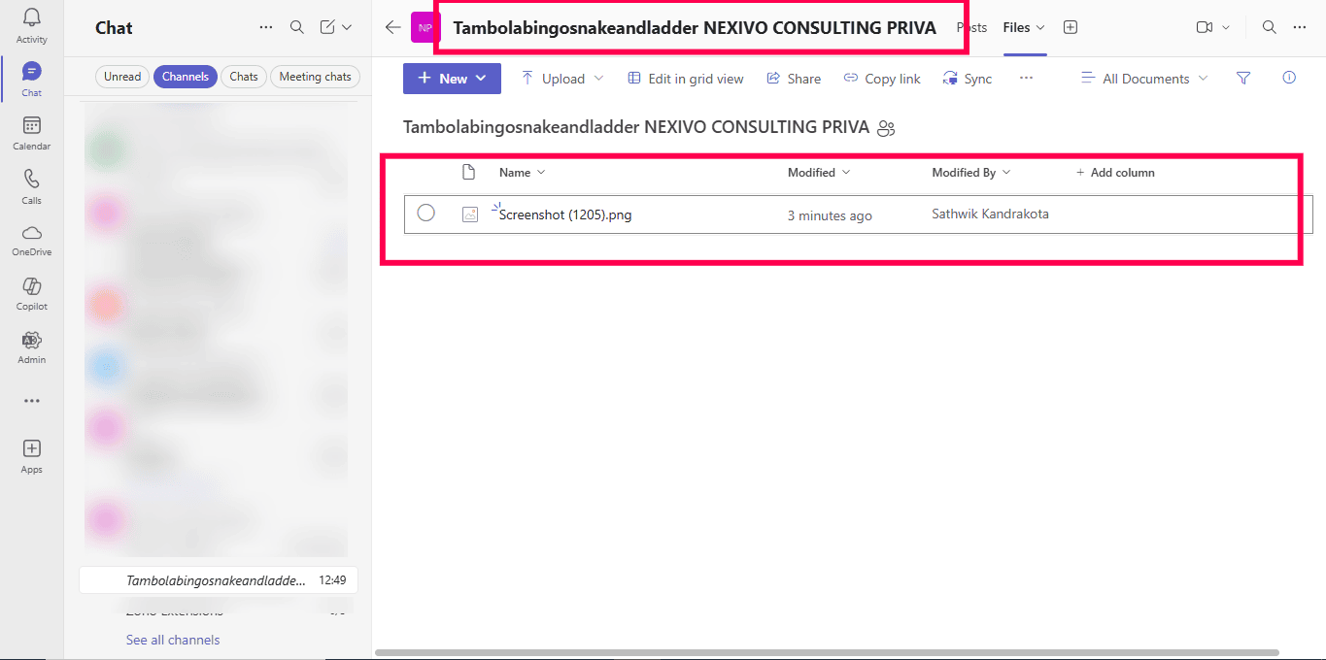
Task: Open more options in the Chat panel header
Action: (266, 27)
